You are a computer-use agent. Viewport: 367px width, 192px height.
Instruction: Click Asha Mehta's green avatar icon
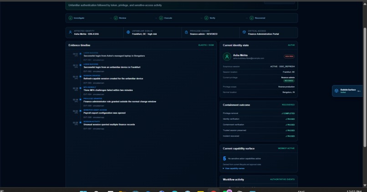pos(227,56)
